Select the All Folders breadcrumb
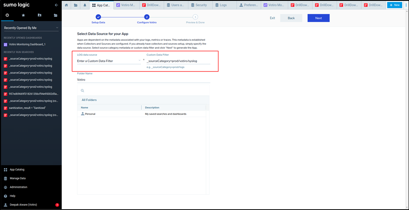 click(89, 100)
